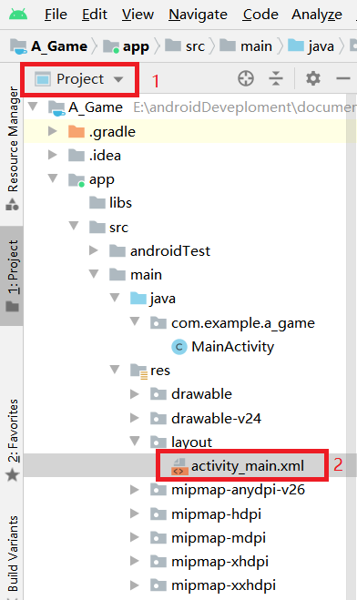357x600 pixels.
Task: Open the 2: Favorites side tab
Action: tap(13, 440)
